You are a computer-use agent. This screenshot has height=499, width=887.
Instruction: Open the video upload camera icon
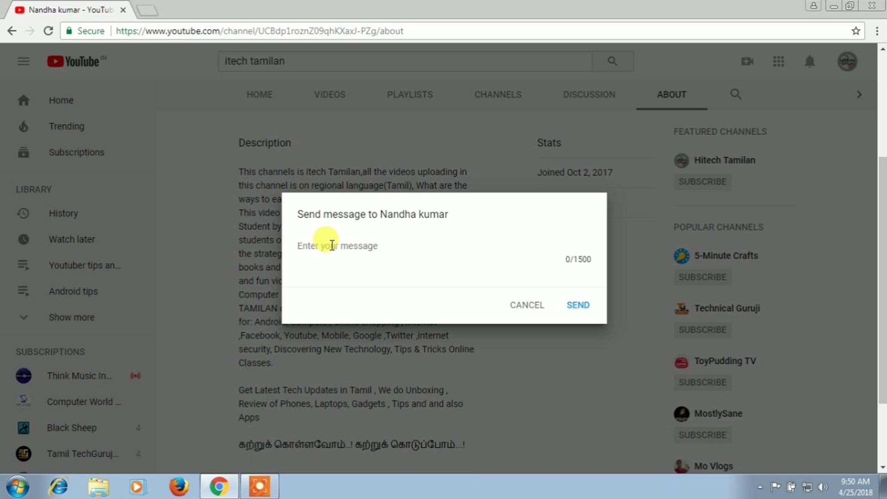747,61
